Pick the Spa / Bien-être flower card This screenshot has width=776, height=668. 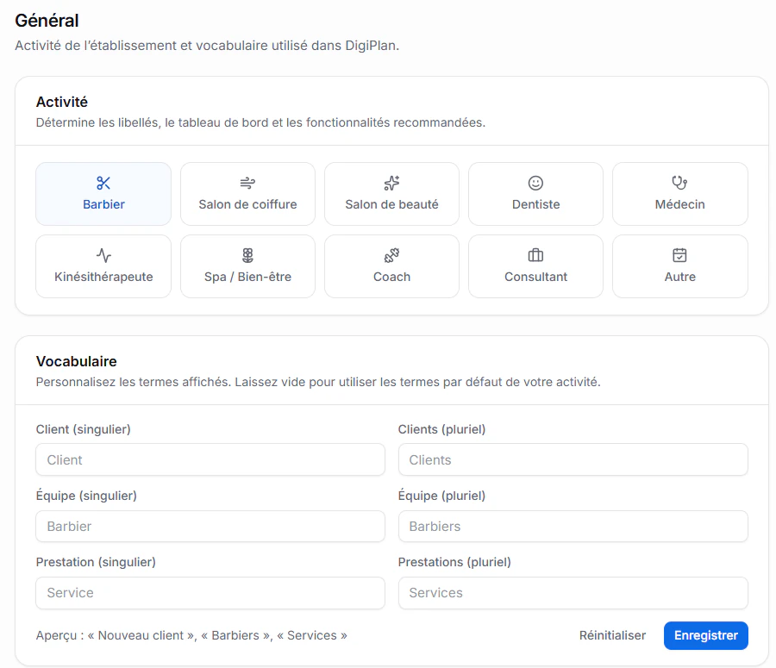[247, 266]
